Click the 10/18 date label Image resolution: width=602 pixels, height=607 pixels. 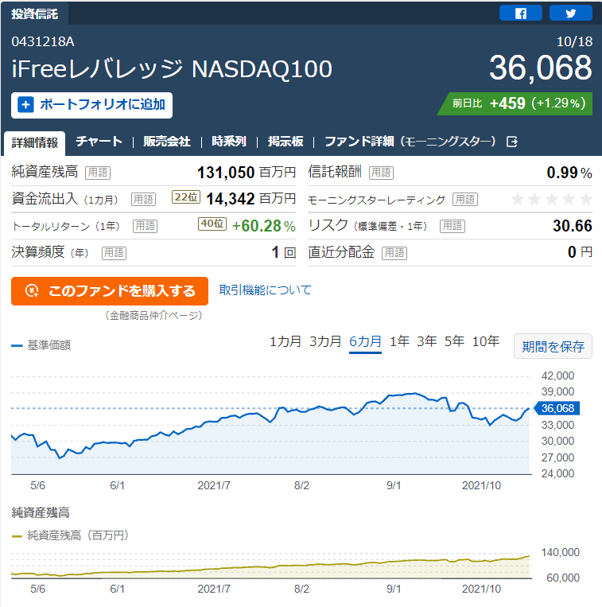click(574, 41)
